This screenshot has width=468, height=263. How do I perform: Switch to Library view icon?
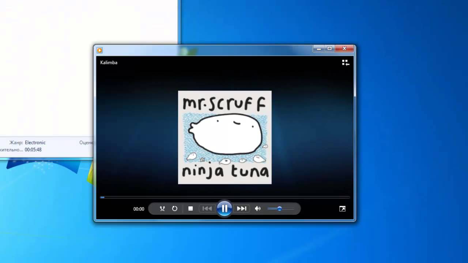(346, 62)
